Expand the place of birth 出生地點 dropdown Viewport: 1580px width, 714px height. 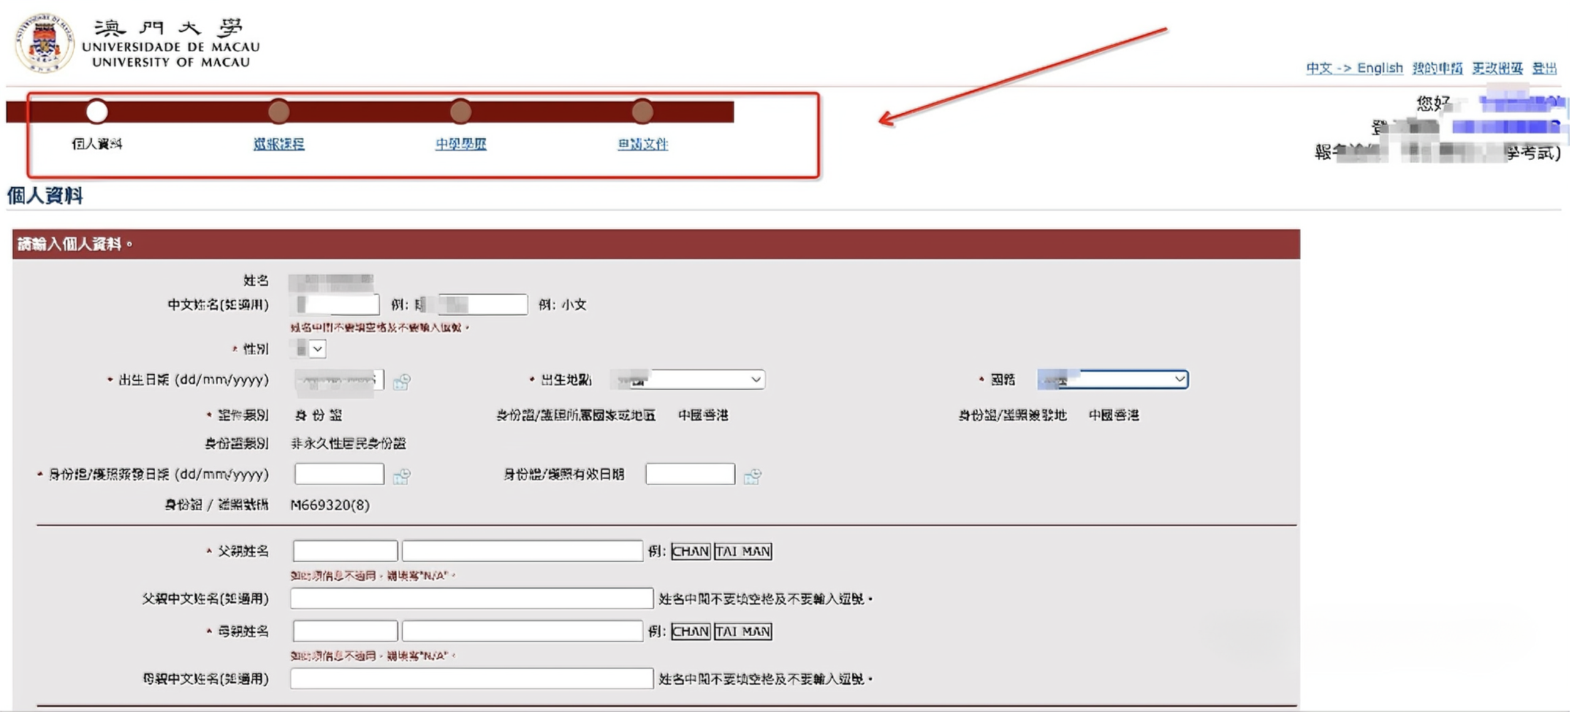pyautogui.click(x=688, y=380)
